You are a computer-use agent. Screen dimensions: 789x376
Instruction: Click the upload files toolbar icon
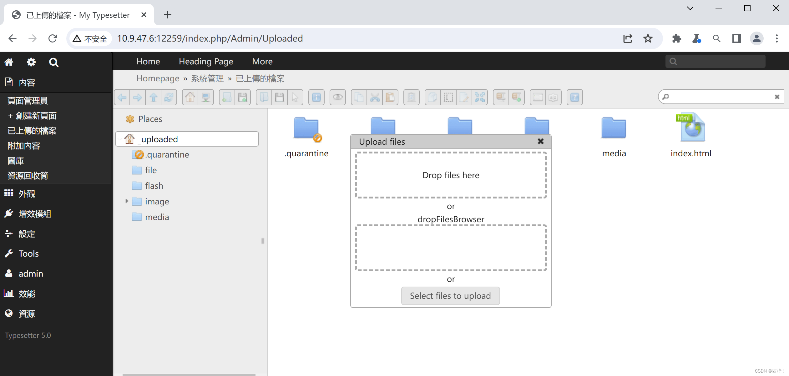click(x=243, y=98)
